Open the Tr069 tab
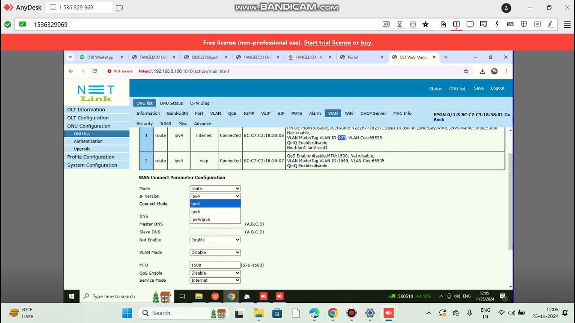 pos(165,123)
